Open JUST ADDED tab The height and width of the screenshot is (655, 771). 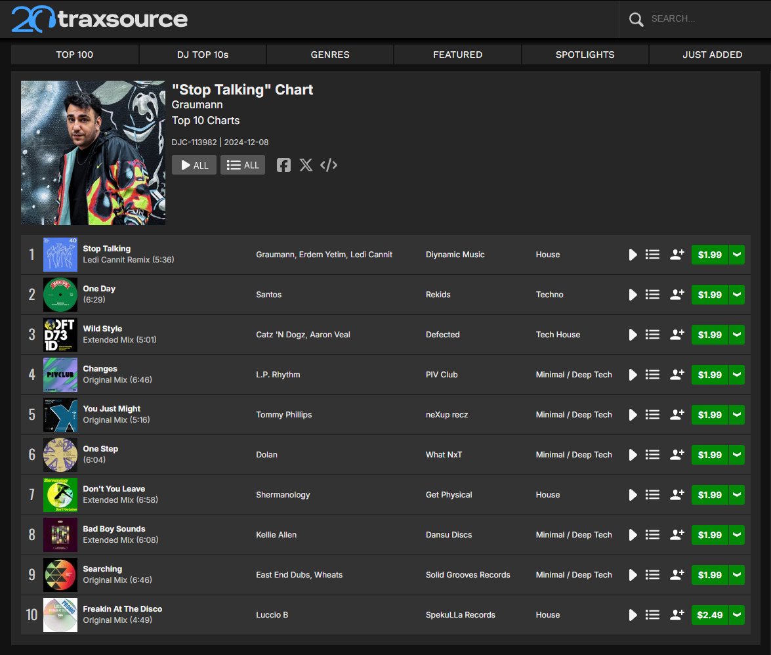[x=712, y=54]
